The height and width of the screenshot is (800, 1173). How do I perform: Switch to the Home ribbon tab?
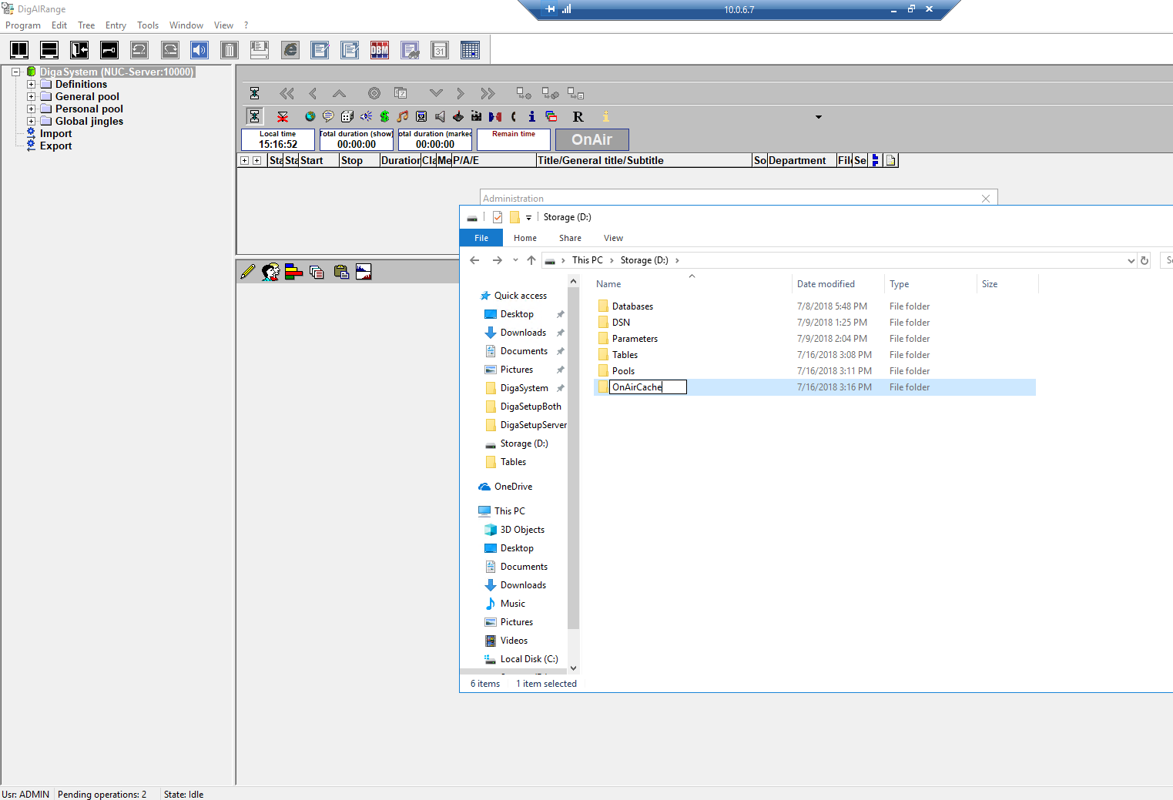coord(525,238)
